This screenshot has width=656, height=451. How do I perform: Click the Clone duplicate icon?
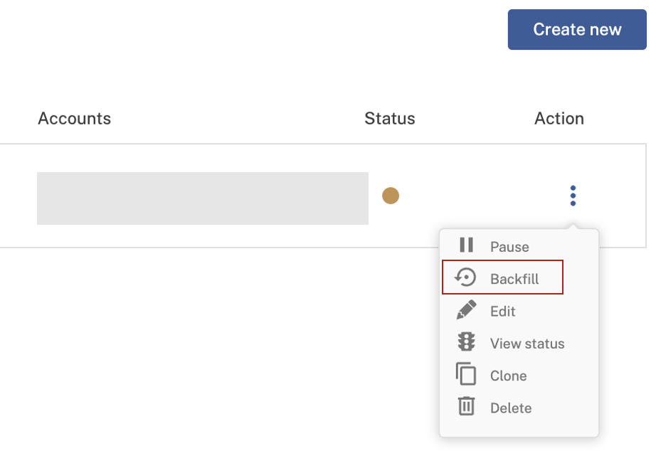click(467, 375)
